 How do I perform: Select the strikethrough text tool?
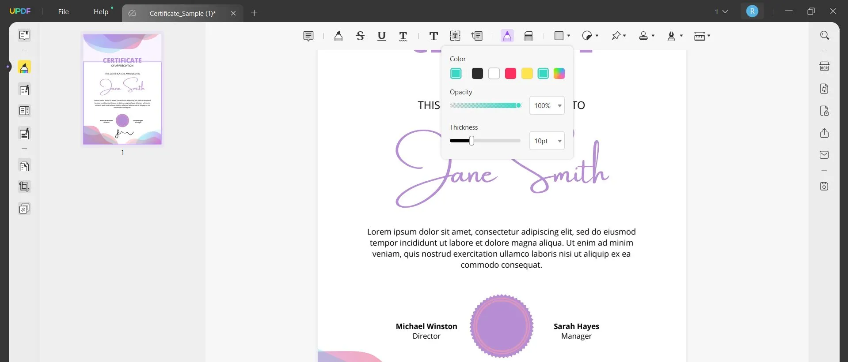(360, 36)
